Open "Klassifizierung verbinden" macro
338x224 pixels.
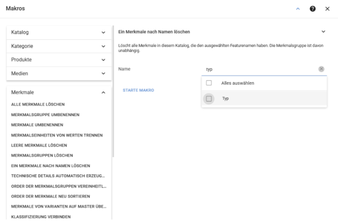(41, 217)
